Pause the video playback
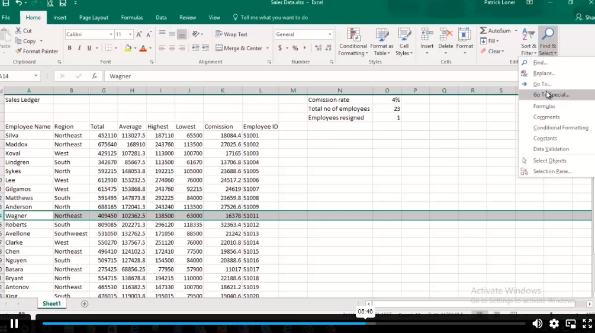 pyautogui.click(x=14, y=324)
